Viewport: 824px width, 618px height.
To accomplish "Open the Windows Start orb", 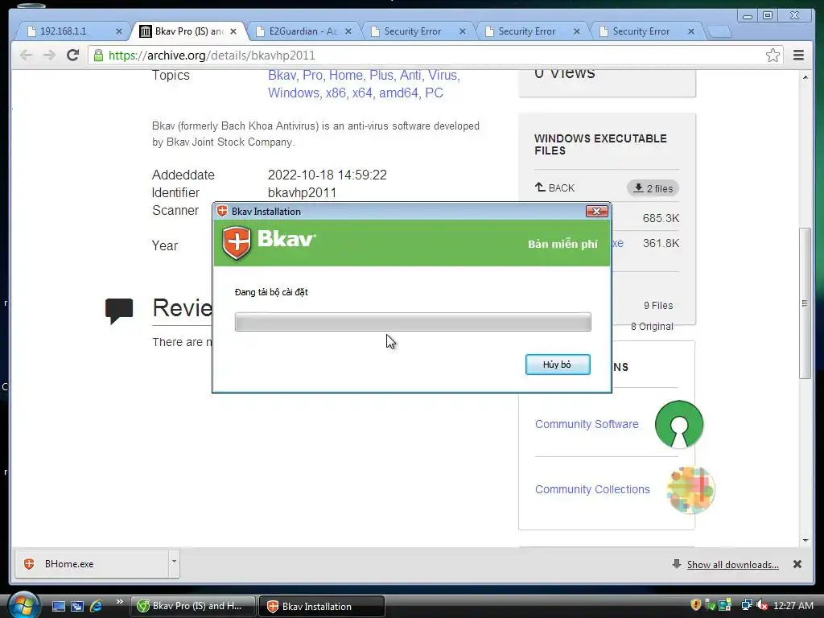I will (23, 605).
